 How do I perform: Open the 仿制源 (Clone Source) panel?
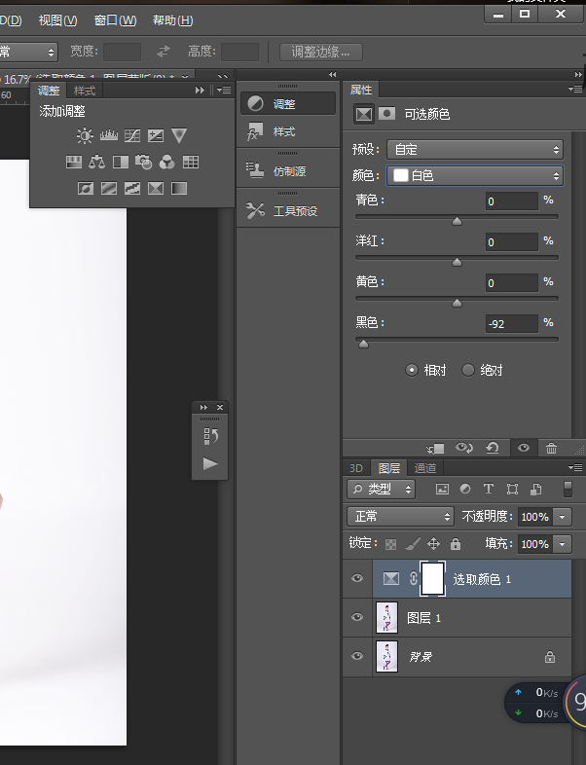tap(287, 171)
